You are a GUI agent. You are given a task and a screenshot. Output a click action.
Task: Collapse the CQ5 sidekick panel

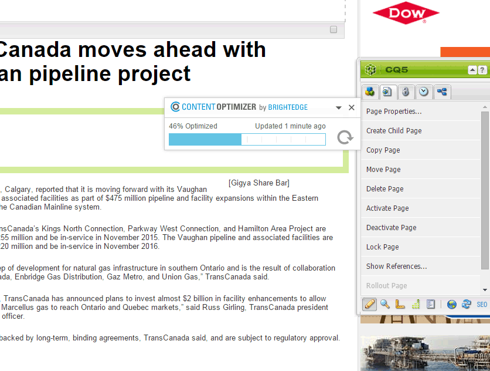coord(472,70)
